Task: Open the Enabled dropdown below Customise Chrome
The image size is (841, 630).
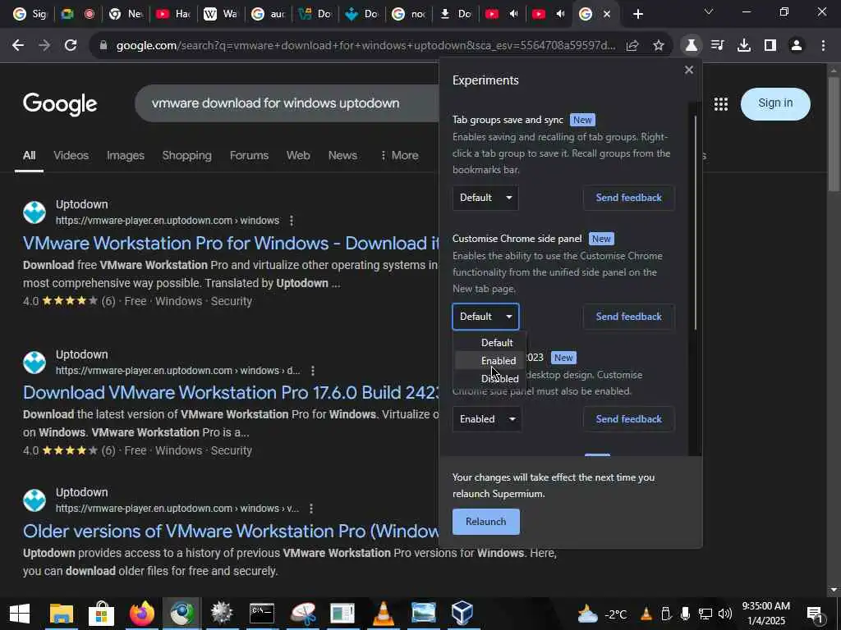Action: tap(487, 419)
